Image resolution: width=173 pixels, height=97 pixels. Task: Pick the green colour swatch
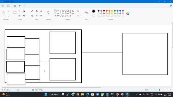(x=115, y=11)
